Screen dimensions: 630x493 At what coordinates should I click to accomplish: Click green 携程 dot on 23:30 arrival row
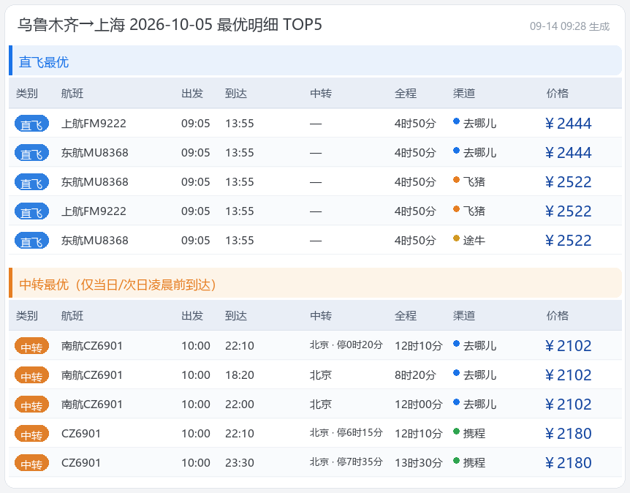[x=456, y=460]
